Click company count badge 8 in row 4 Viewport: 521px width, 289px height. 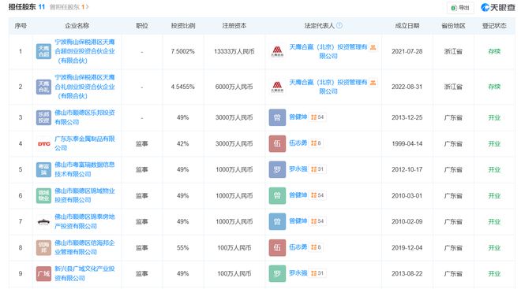click(316, 143)
